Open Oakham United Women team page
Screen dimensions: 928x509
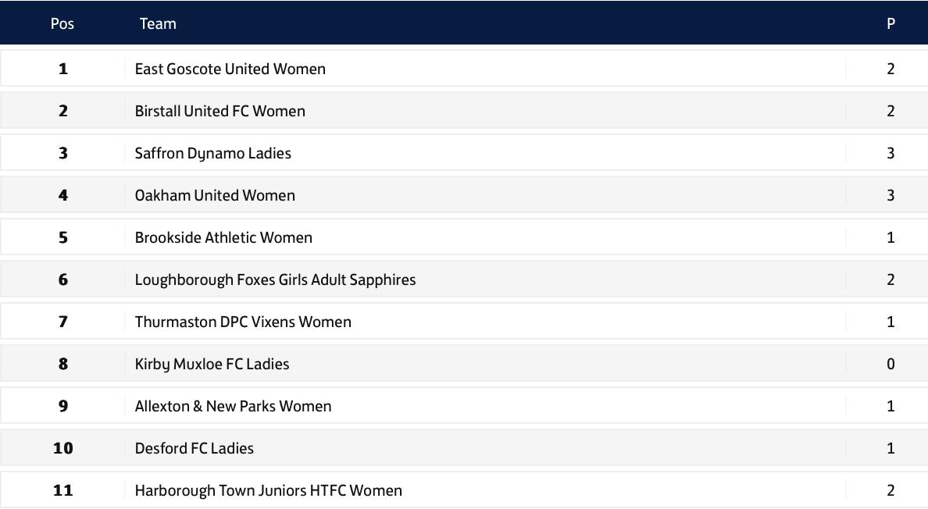click(215, 195)
